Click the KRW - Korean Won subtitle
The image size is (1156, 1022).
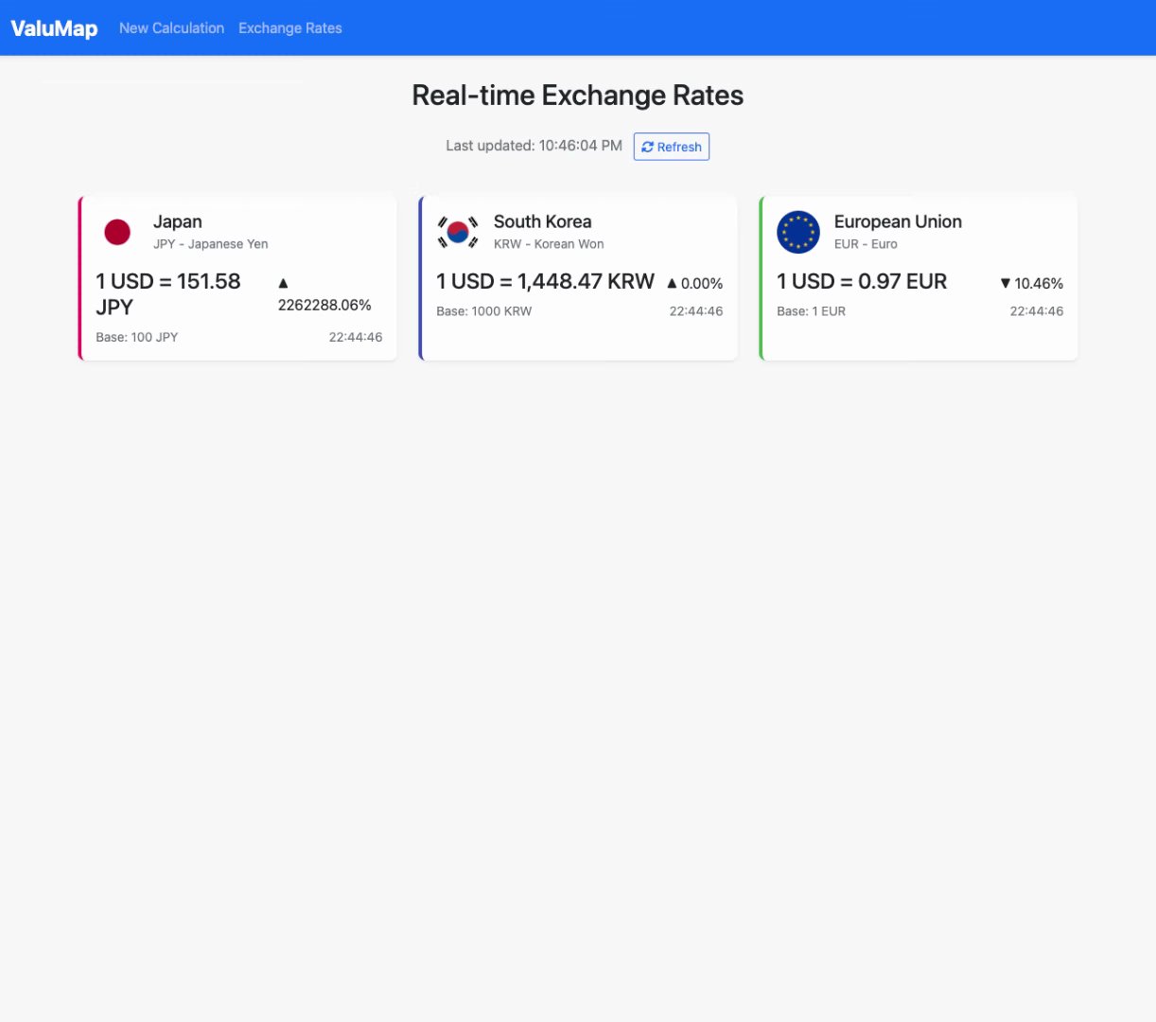pos(549,244)
